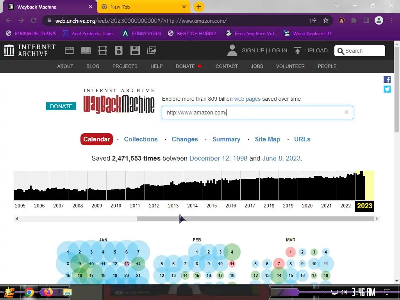Open the January 14 snapshot day
400x300 pixels.
click(x=138, y=264)
